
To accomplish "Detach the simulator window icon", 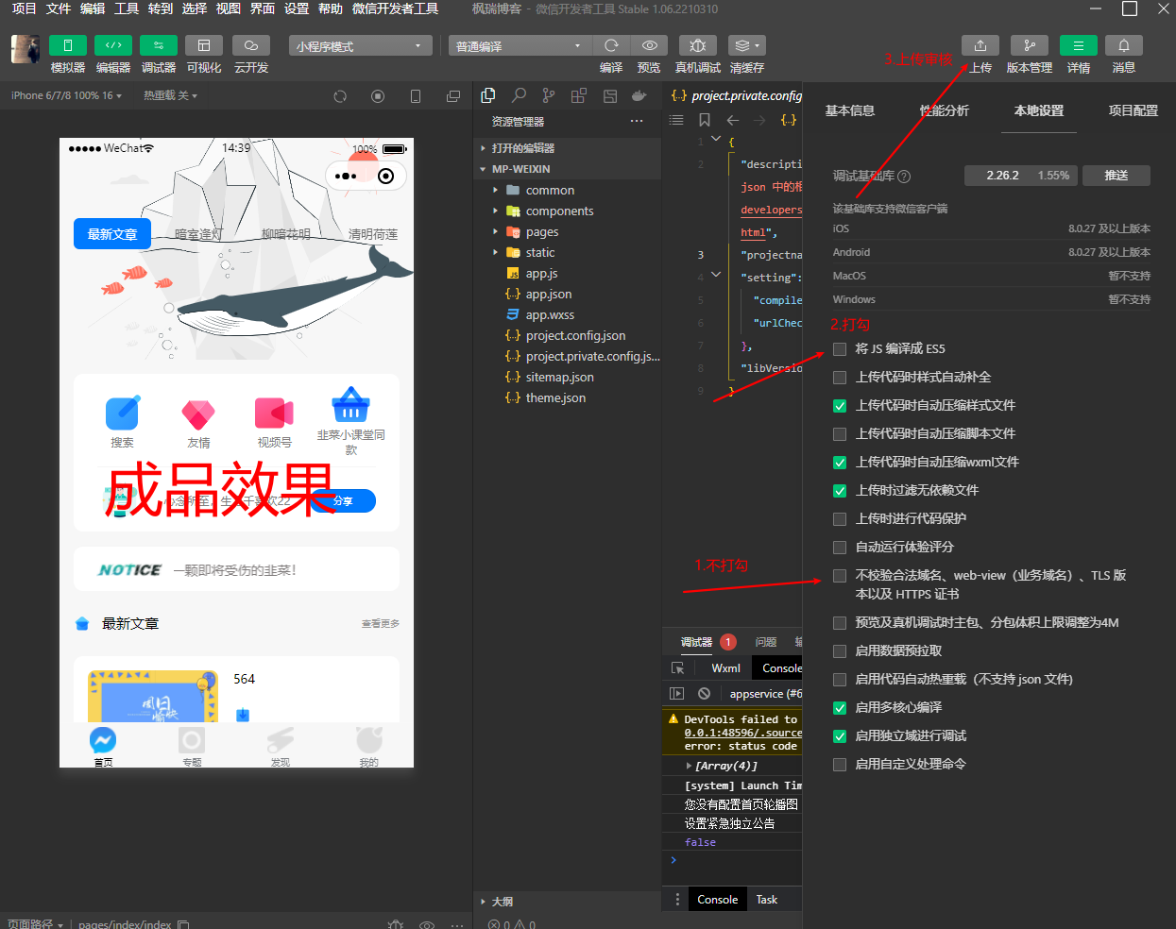I will coord(453,96).
